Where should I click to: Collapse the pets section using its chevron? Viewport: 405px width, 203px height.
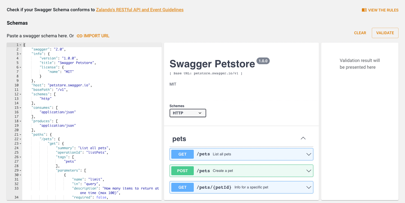click(303, 138)
